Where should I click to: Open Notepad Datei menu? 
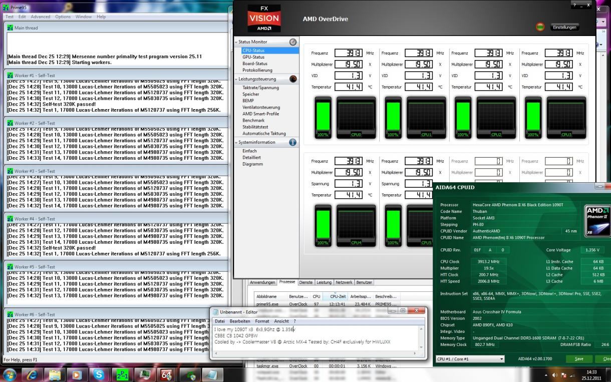click(x=219, y=321)
